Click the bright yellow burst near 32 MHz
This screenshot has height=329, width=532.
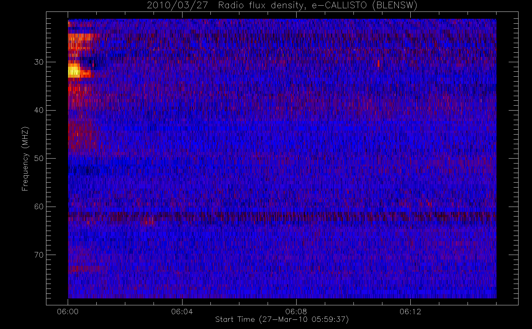(x=74, y=71)
